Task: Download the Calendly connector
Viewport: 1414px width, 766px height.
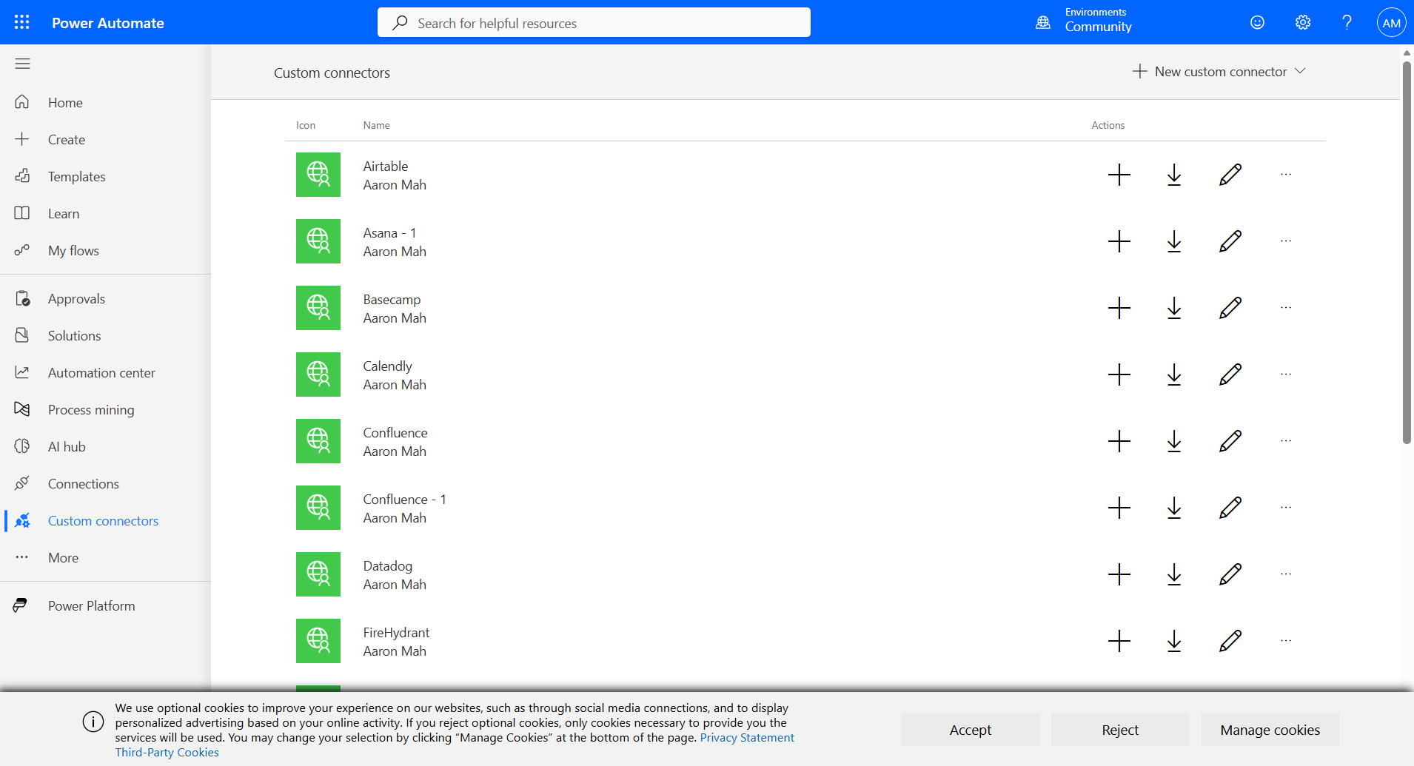Action: [x=1174, y=374]
